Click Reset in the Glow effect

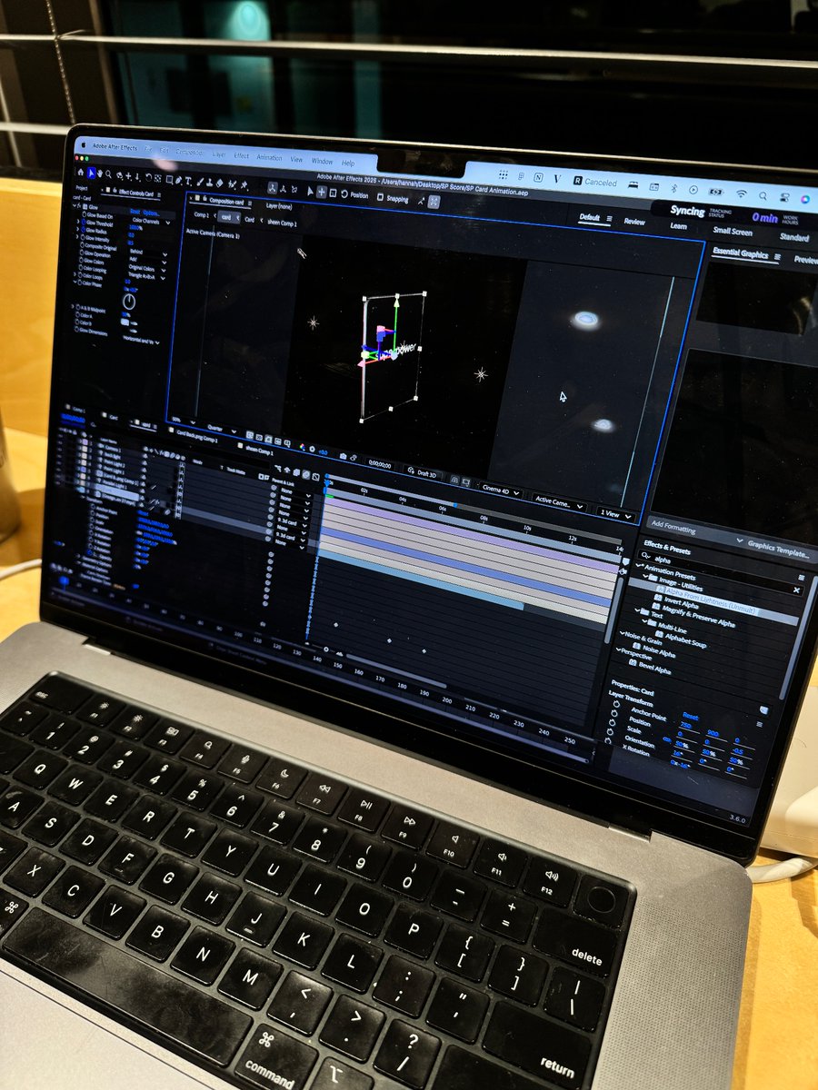coord(135,212)
